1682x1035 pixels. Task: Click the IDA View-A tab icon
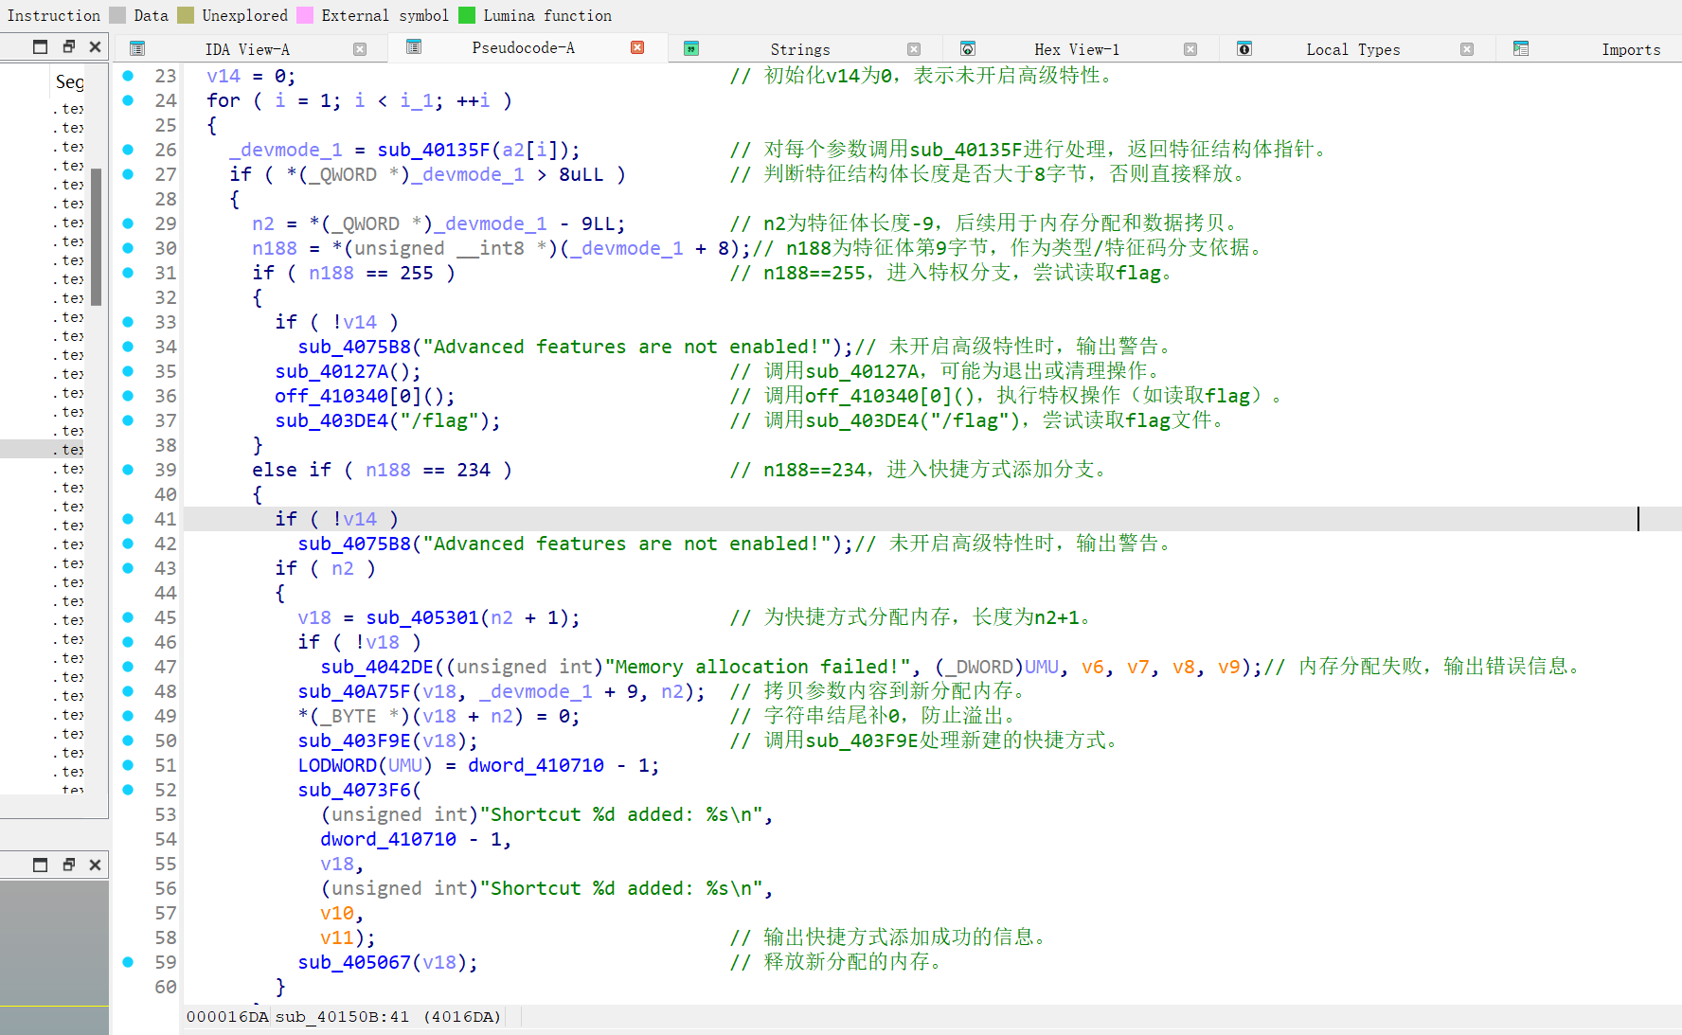click(x=137, y=47)
